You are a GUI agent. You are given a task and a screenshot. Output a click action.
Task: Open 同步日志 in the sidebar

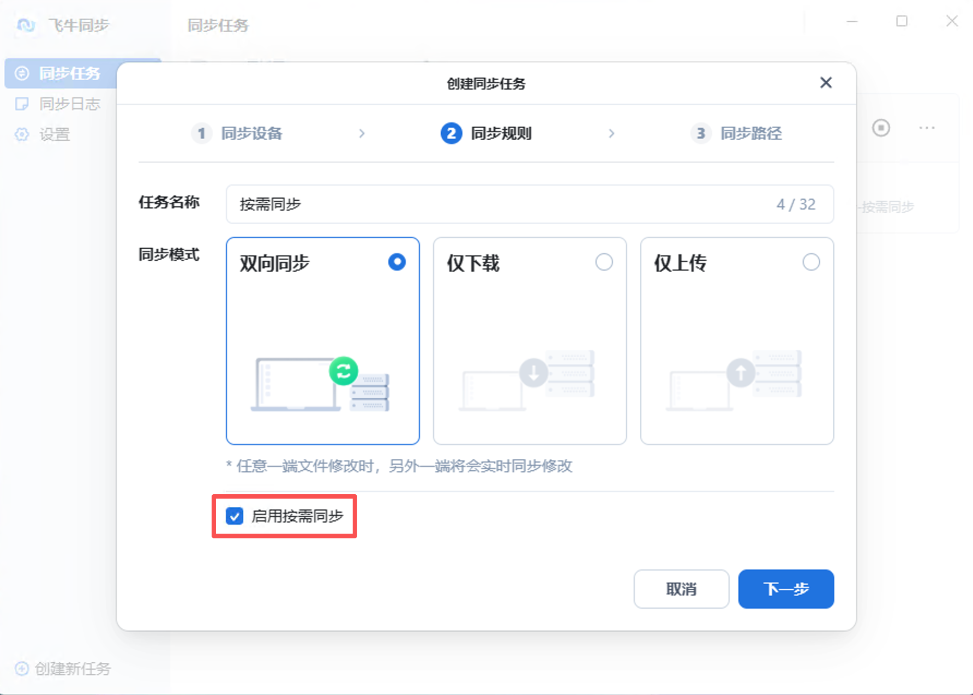[x=69, y=104]
